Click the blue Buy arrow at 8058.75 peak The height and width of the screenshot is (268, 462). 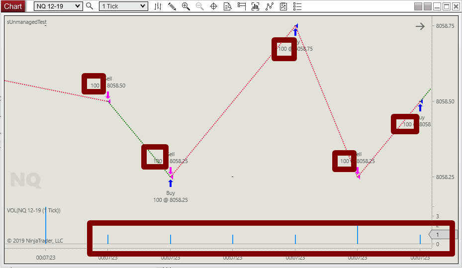295,32
